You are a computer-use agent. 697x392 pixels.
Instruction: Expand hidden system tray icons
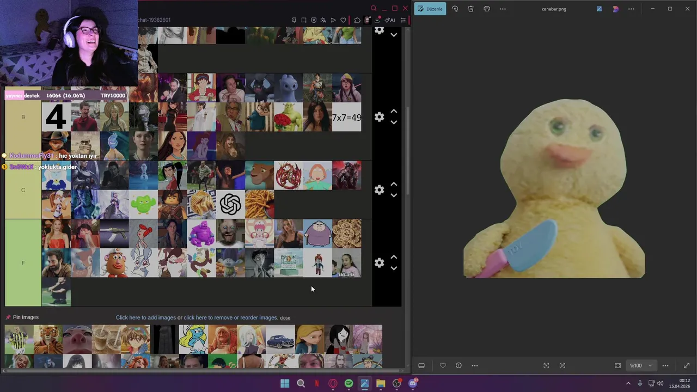pos(628,383)
